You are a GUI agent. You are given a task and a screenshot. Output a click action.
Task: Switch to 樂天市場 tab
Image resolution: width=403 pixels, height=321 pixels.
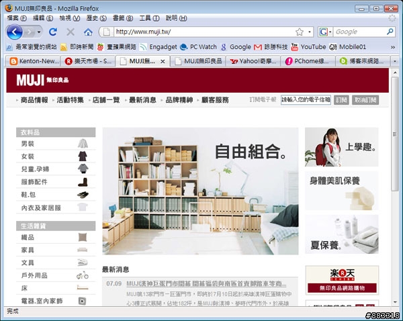click(88, 61)
